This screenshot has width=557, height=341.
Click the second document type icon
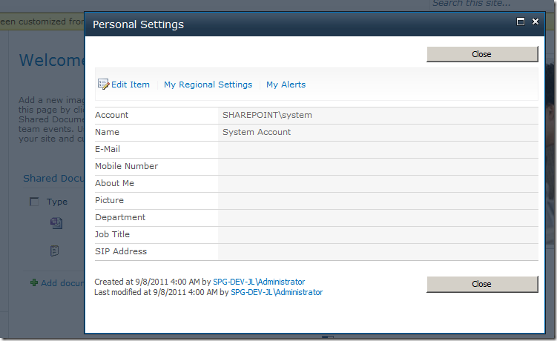(55, 251)
